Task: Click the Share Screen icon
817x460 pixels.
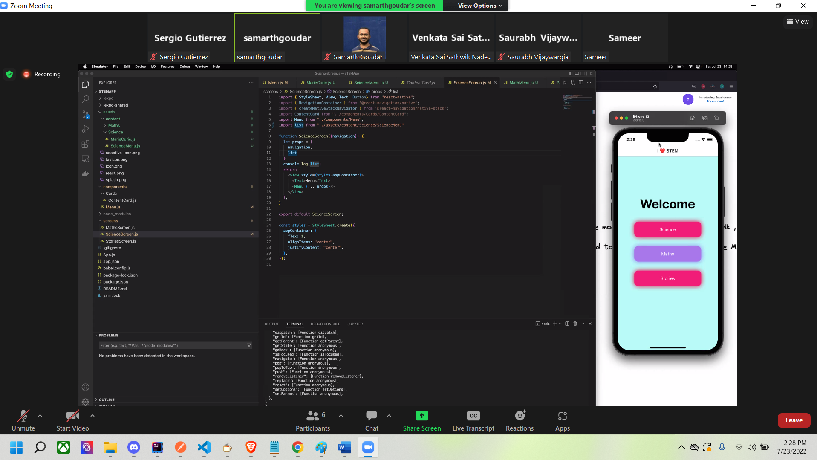Action: 421,416
